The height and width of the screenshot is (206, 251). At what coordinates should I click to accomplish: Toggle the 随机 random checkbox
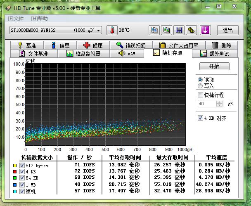22,191
